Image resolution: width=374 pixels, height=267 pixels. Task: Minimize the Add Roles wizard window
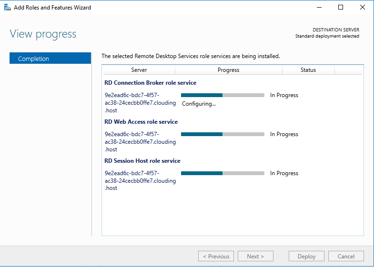click(319, 8)
